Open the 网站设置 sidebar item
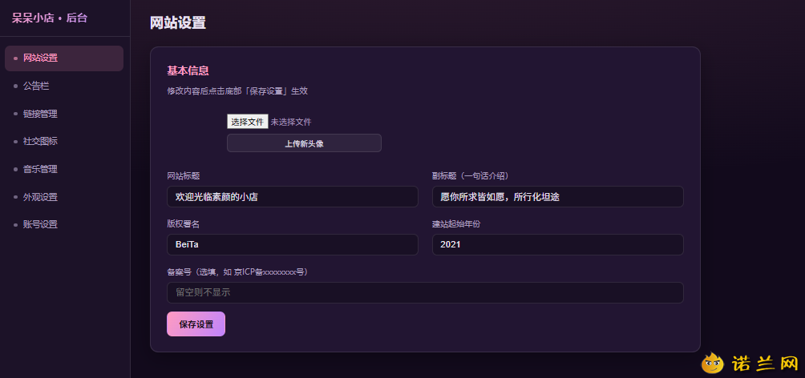This screenshot has width=805, height=378. pyautogui.click(x=64, y=58)
